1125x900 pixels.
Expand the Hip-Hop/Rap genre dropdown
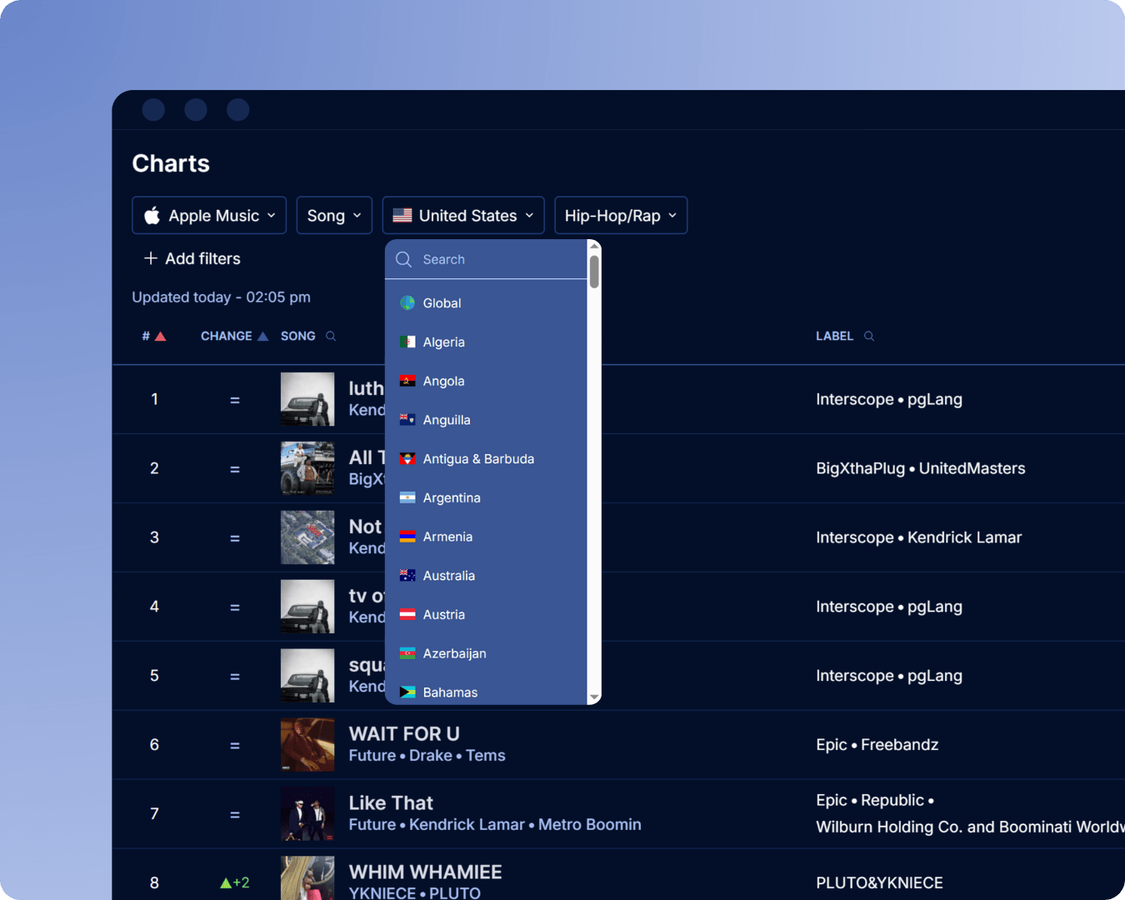pos(620,215)
